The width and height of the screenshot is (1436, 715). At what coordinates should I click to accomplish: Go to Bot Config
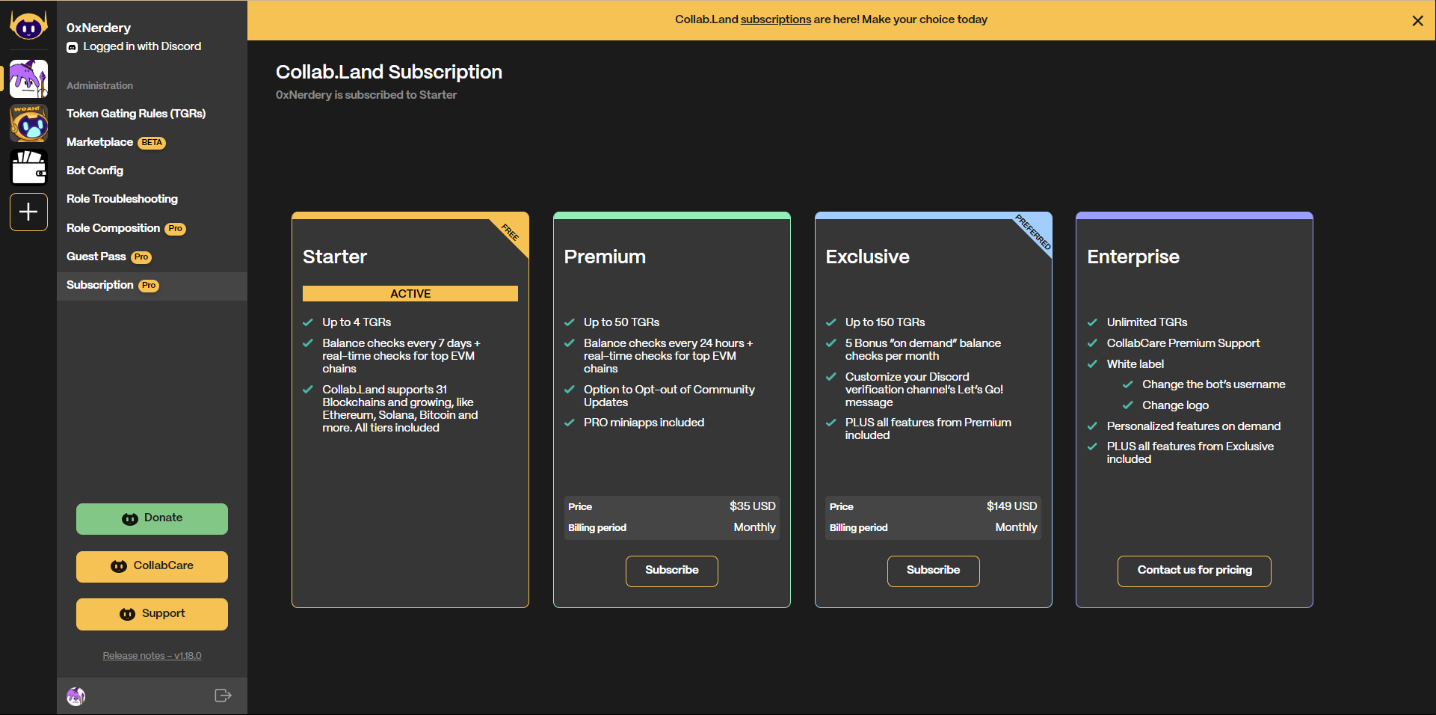tap(95, 171)
